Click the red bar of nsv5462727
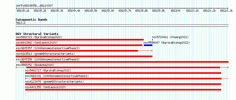236x100 pixels. click(123, 73)
